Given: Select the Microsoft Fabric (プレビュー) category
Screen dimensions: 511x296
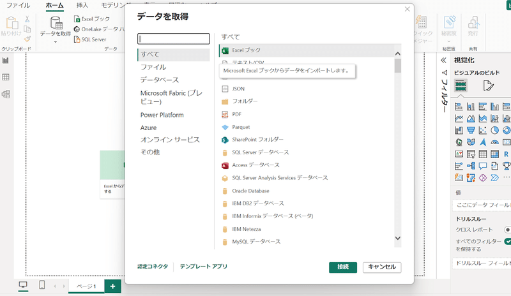Looking at the screenshot, I should coord(171,98).
